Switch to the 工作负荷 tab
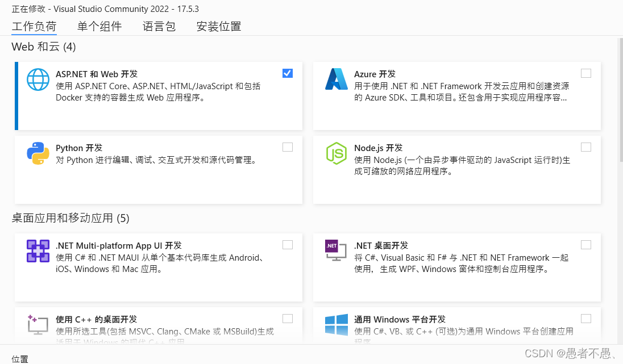 34,26
